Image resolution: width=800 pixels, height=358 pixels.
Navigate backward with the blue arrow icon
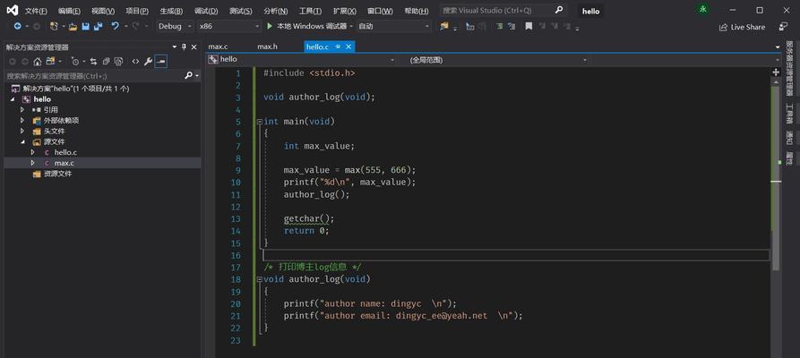pyautogui.click(x=17, y=26)
